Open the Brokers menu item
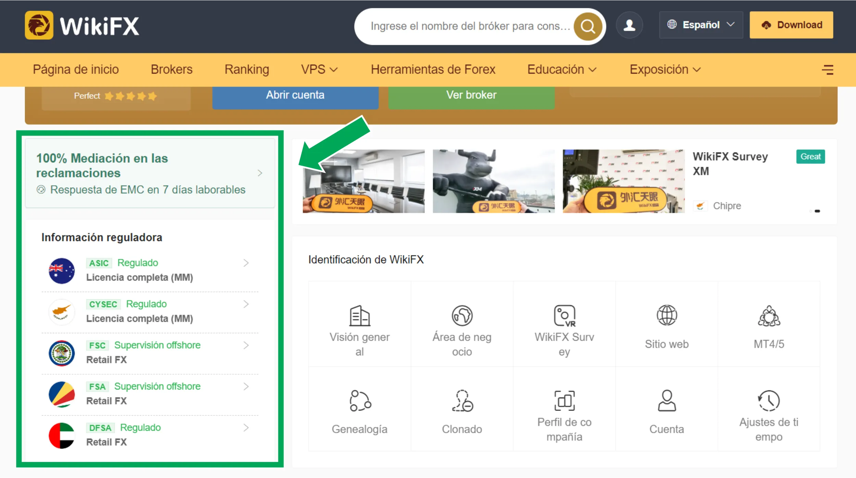The width and height of the screenshot is (856, 478). coord(172,70)
